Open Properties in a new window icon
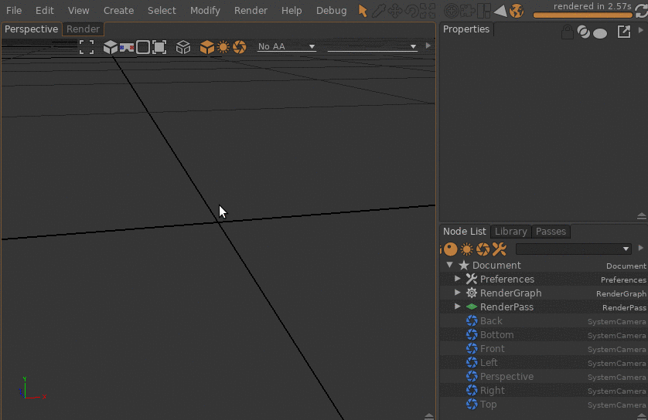Screen dimensions: 648x420 pyautogui.click(x=623, y=32)
